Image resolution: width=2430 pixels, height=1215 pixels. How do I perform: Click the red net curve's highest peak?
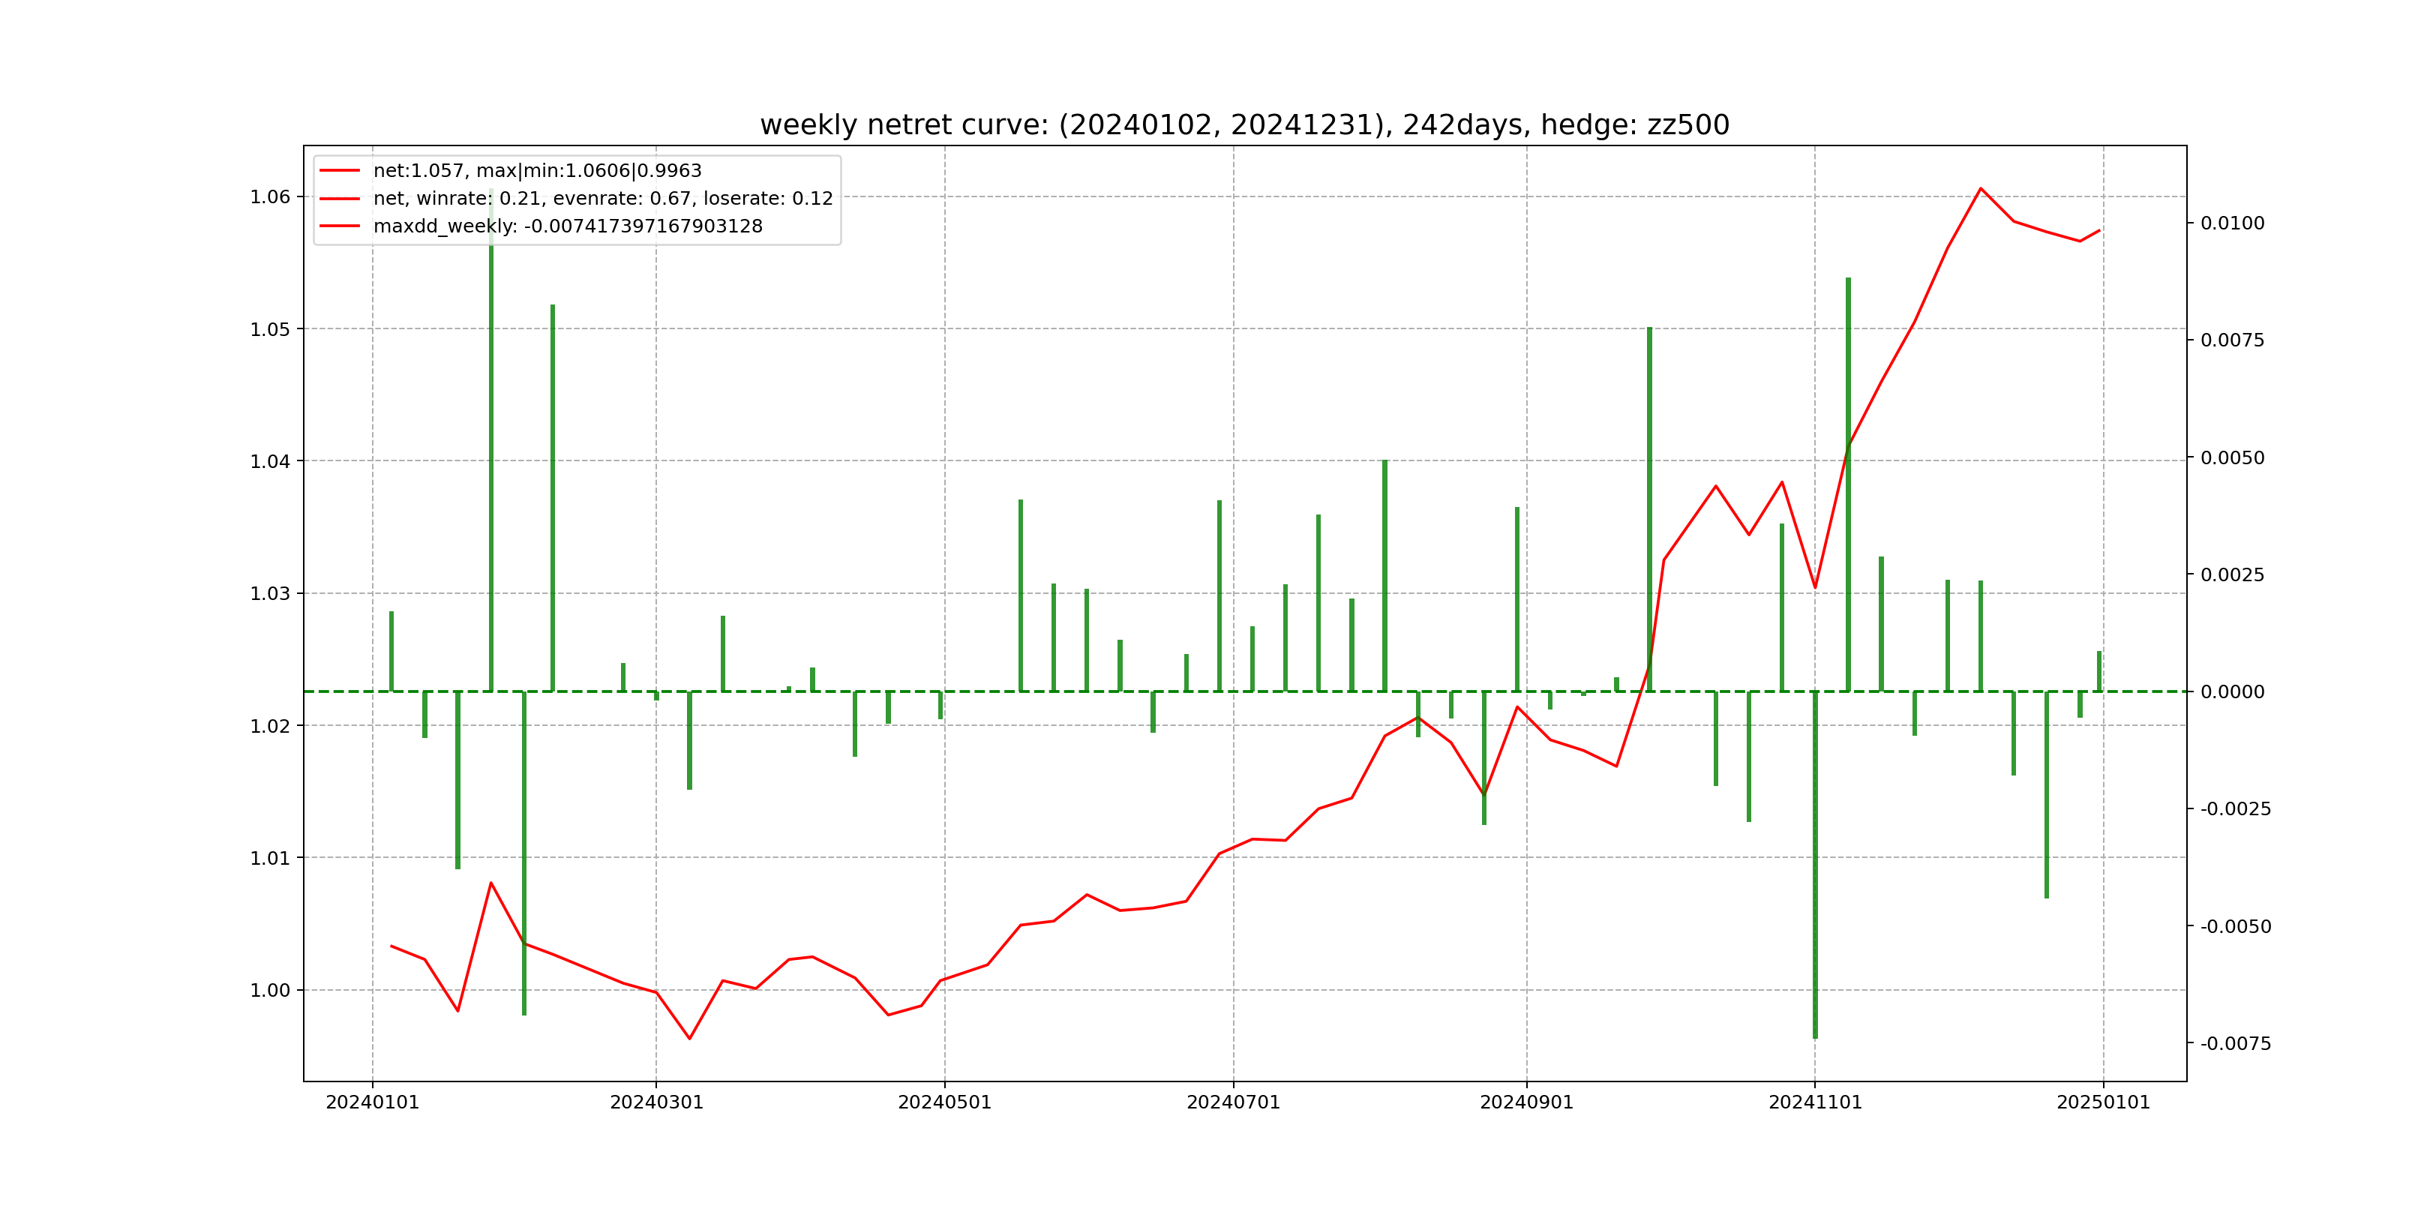1980,189
